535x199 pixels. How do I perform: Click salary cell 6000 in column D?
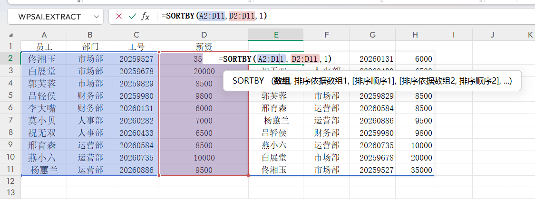coord(204,108)
